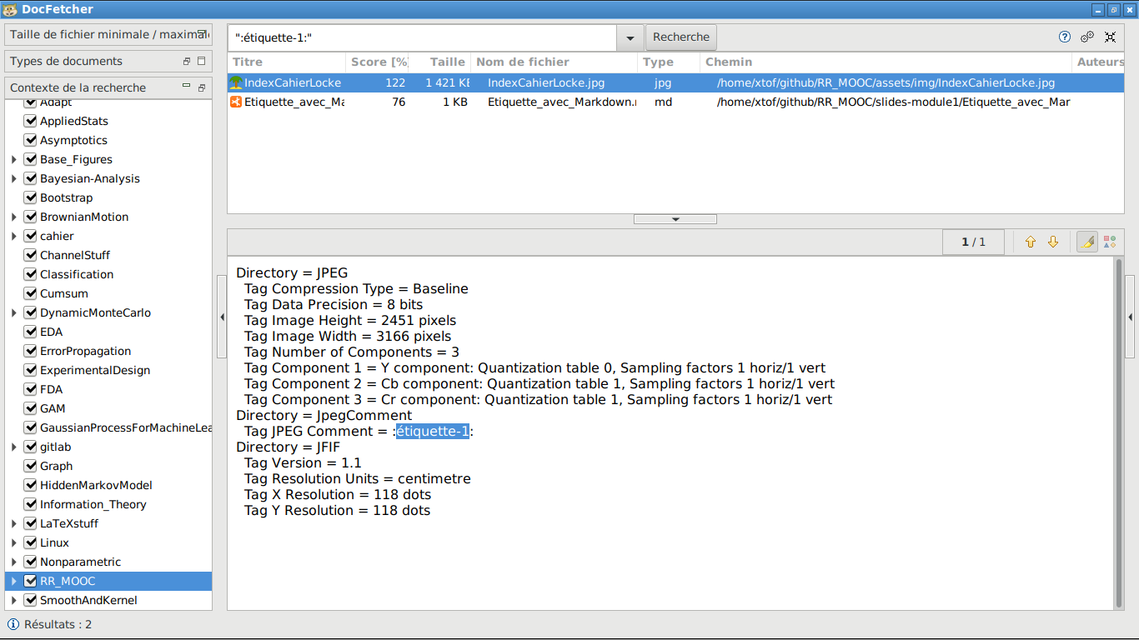Jump to next occurrence with down arrow
The height and width of the screenshot is (640, 1139).
coord(1053,242)
